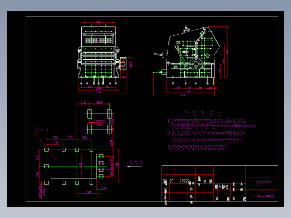Select the 130x350 pad size annotation

[98, 121]
